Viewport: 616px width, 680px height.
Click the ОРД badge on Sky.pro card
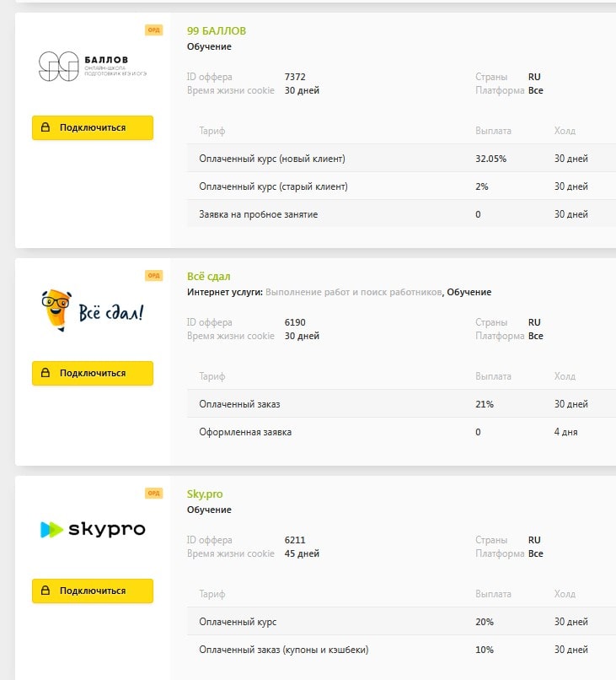click(153, 493)
